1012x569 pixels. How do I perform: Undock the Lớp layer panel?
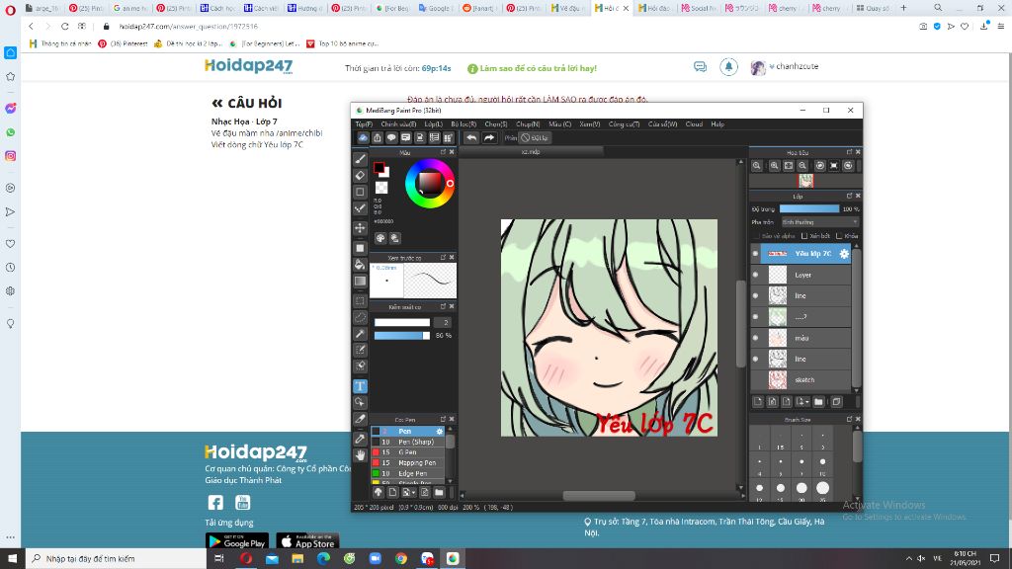tap(849, 196)
